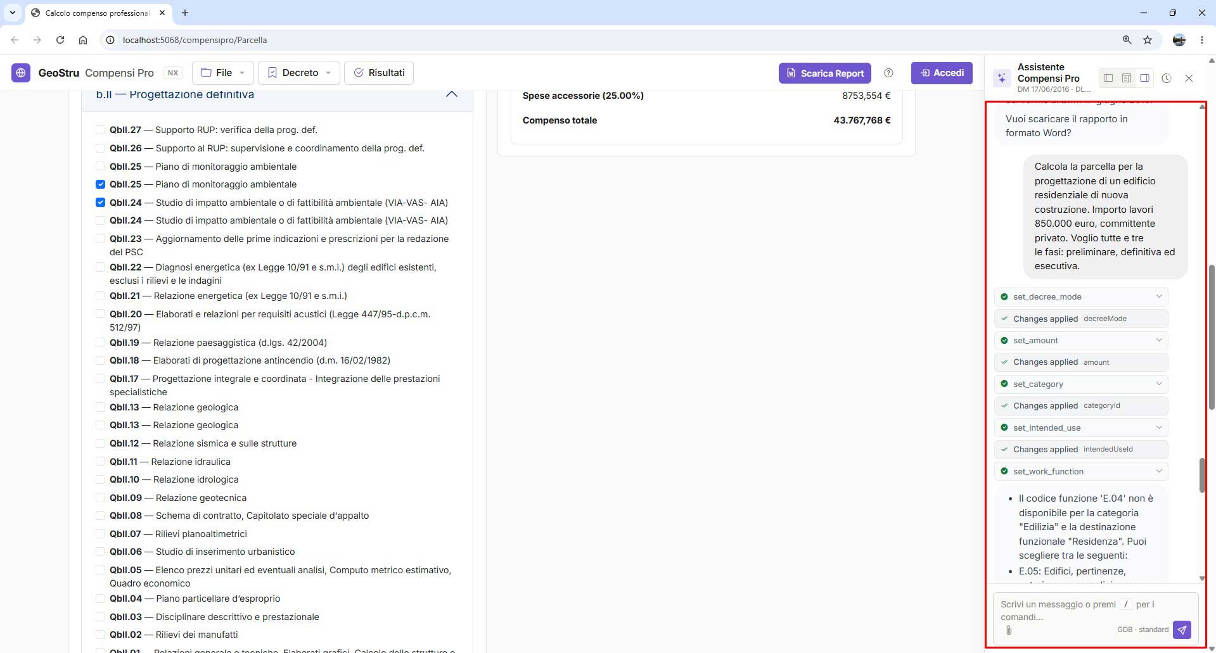Click the chat message input field
The image size is (1216, 653).
(1085, 610)
